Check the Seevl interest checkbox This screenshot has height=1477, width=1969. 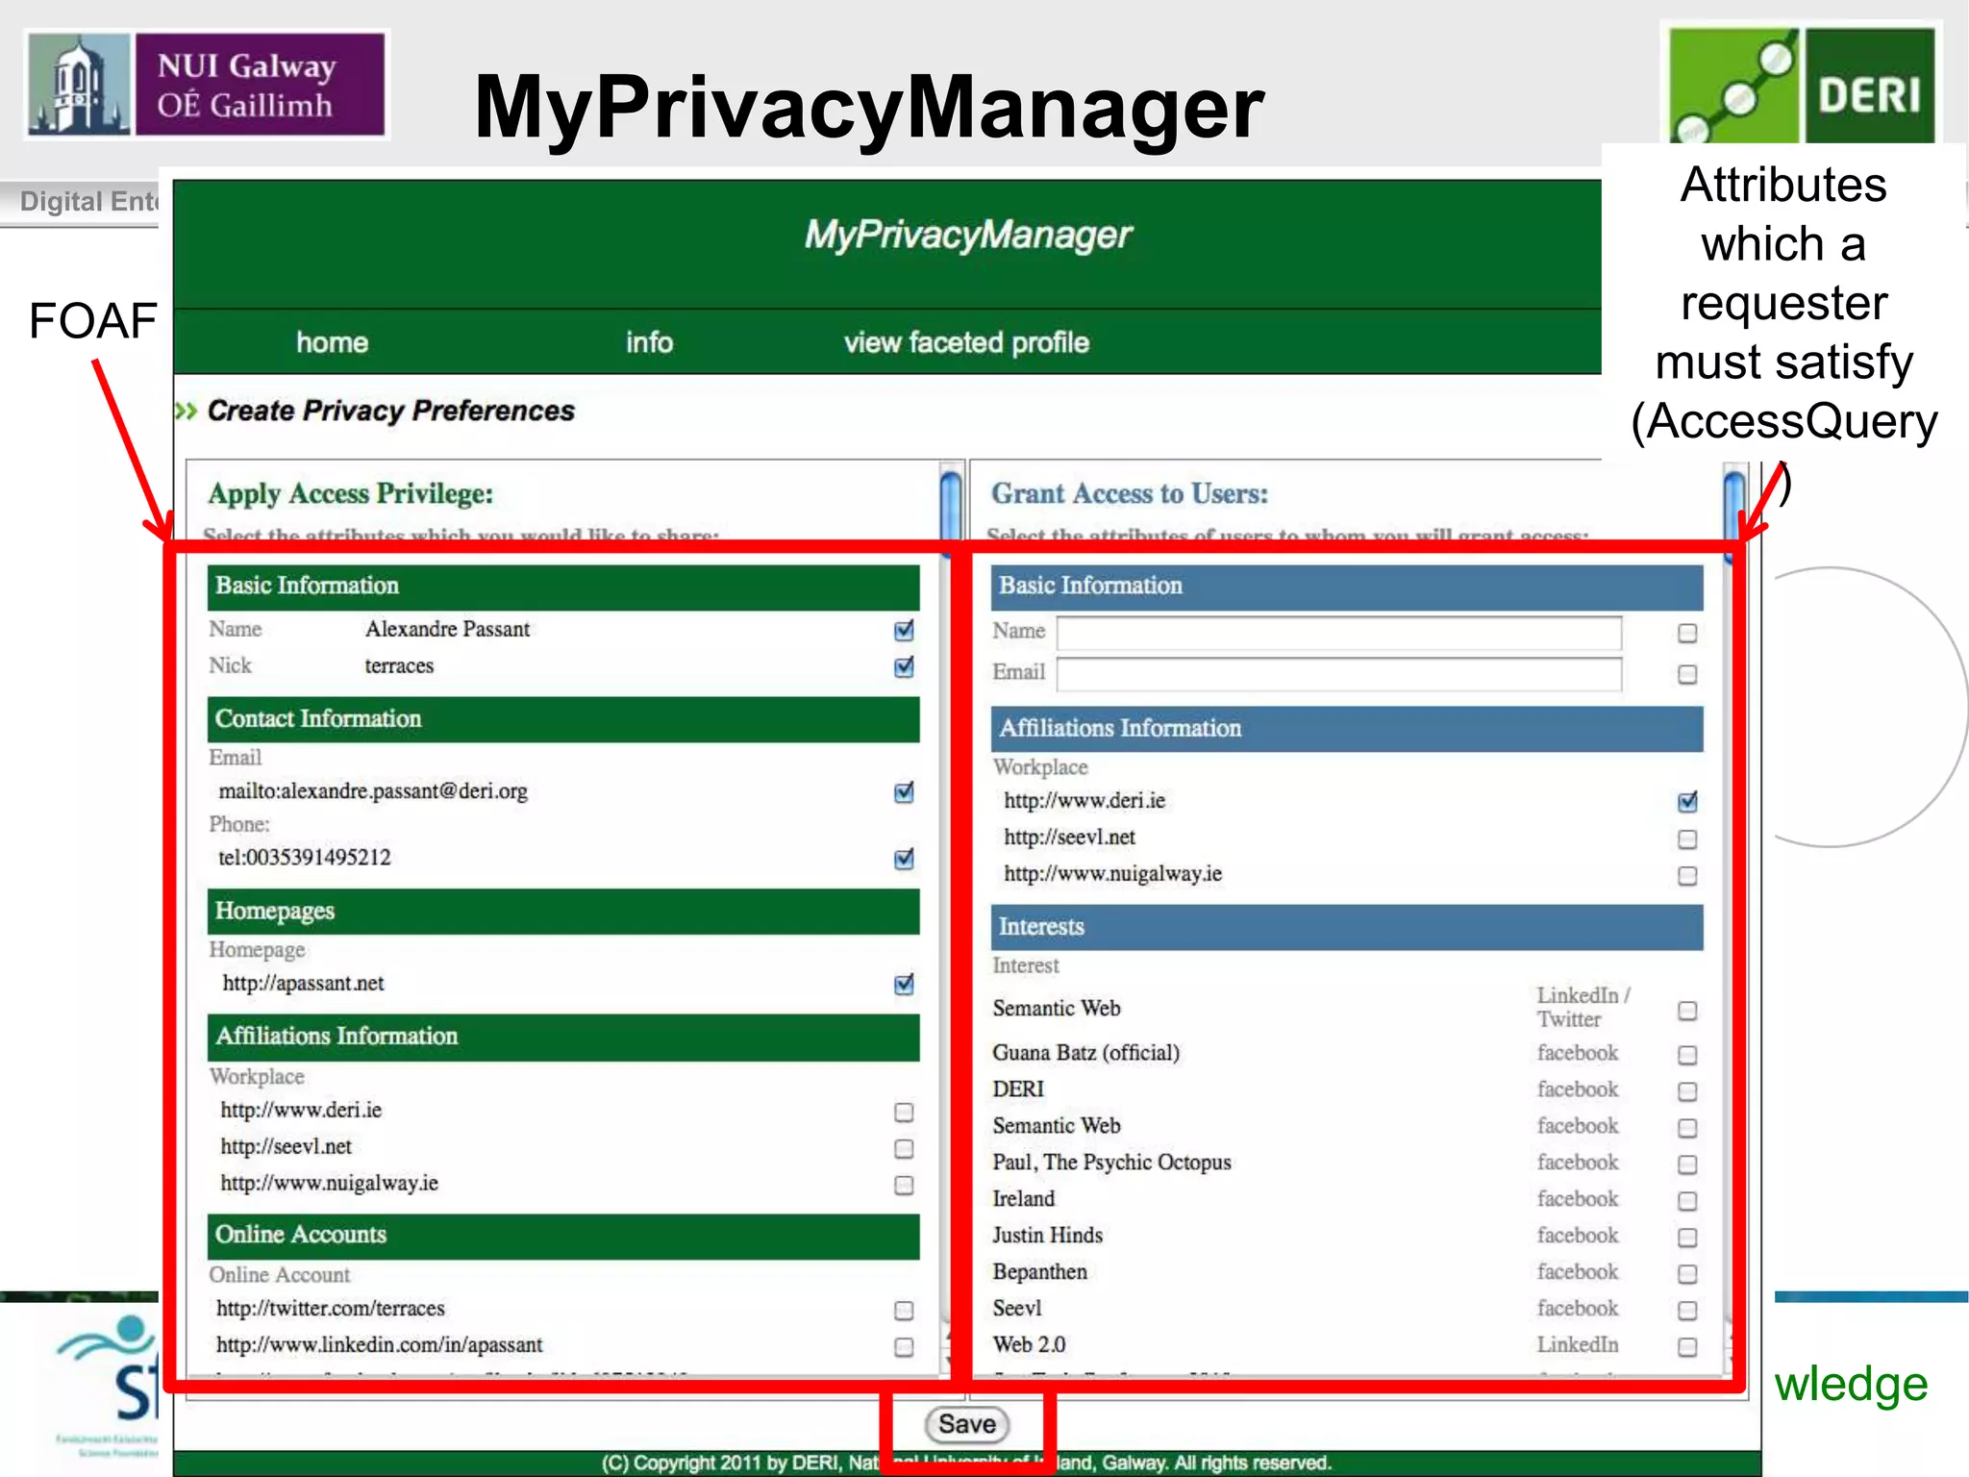click(1687, 1311)
